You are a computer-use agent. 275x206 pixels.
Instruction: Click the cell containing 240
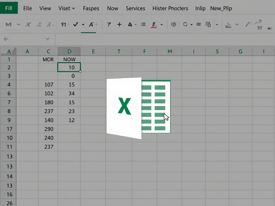(48, 138)
